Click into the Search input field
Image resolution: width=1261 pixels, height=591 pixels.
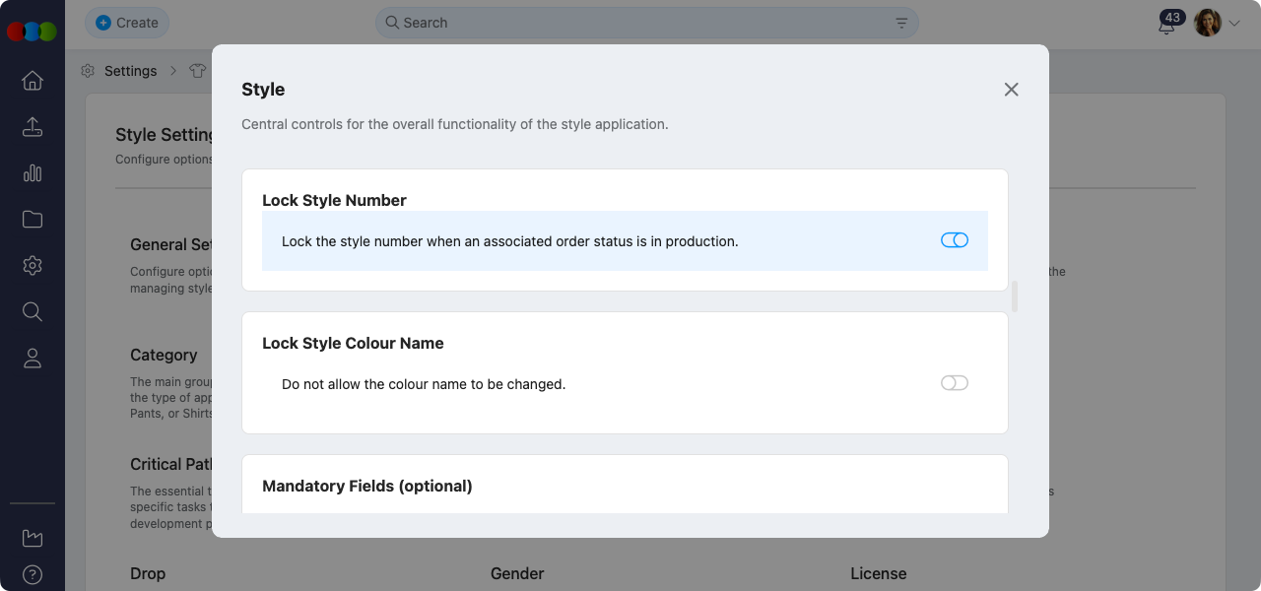(x=640, y=23)
